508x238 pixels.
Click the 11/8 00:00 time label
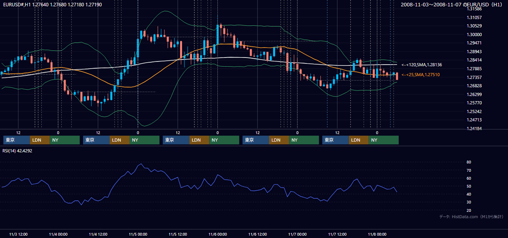click(377, 234)
